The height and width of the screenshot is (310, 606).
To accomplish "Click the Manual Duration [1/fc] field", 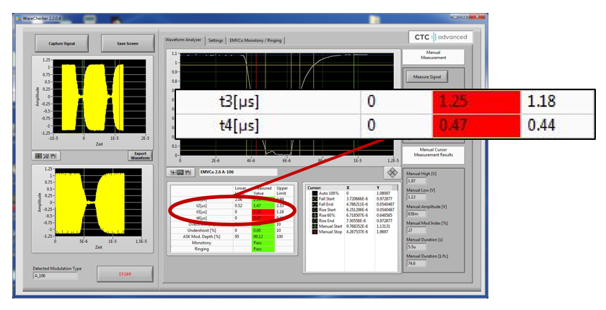I will 417,263.
